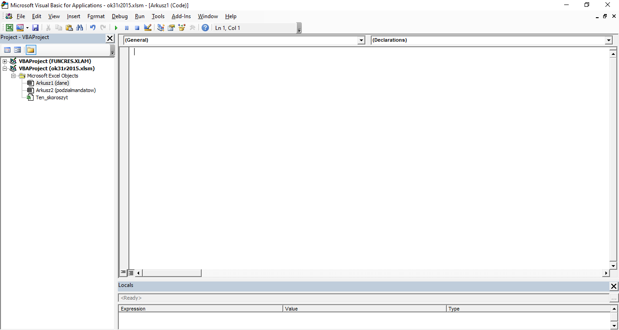Expand the VBAProject (FUNCRES.XLAM) node

(x=5, y=61)
